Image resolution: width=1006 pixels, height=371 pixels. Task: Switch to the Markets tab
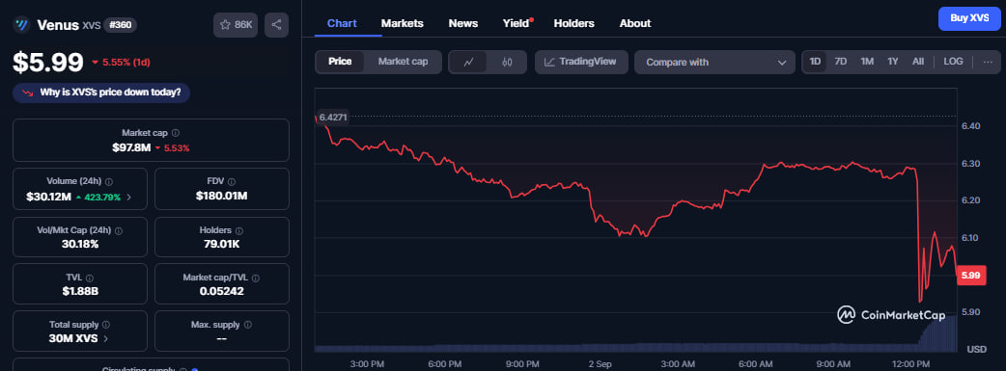click(x=403, y=23)
